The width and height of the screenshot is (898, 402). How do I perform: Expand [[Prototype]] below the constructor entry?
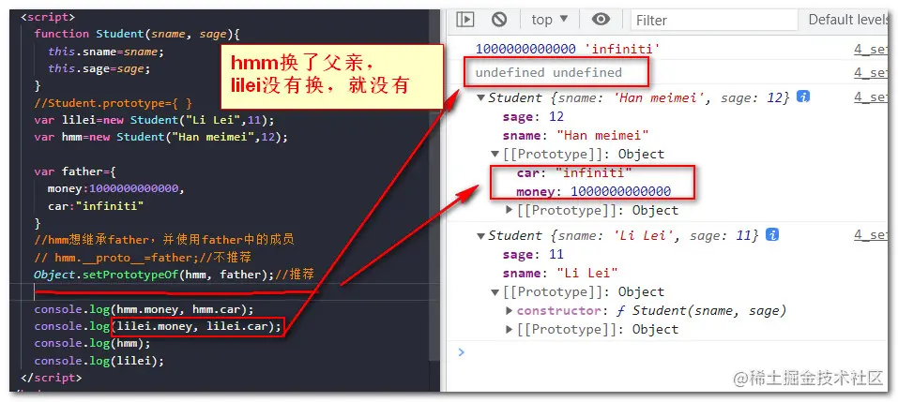(510, 329)
